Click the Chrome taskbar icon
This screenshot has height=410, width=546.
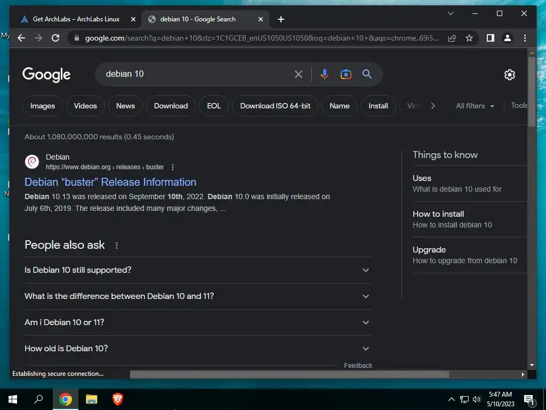[66, 399]
